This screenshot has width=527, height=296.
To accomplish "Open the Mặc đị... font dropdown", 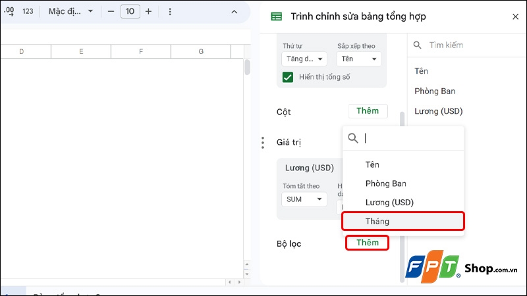I will click(x=70, y=11).
